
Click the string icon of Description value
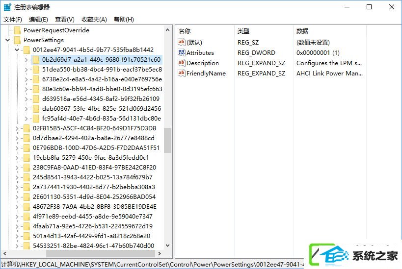pos(182,63)
